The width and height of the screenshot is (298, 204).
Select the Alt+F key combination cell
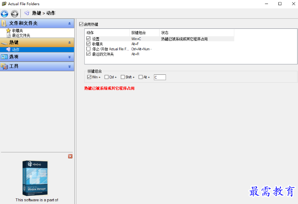click(135, 44)
